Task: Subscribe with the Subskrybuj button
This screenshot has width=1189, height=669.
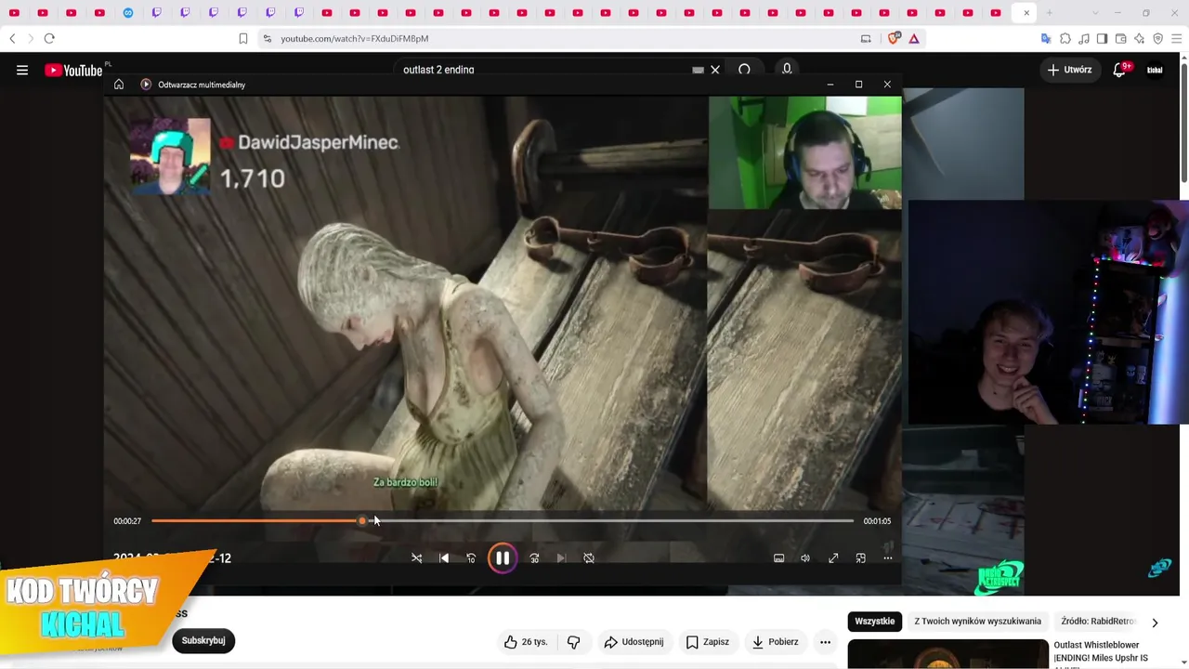Action: pos(203,640)
